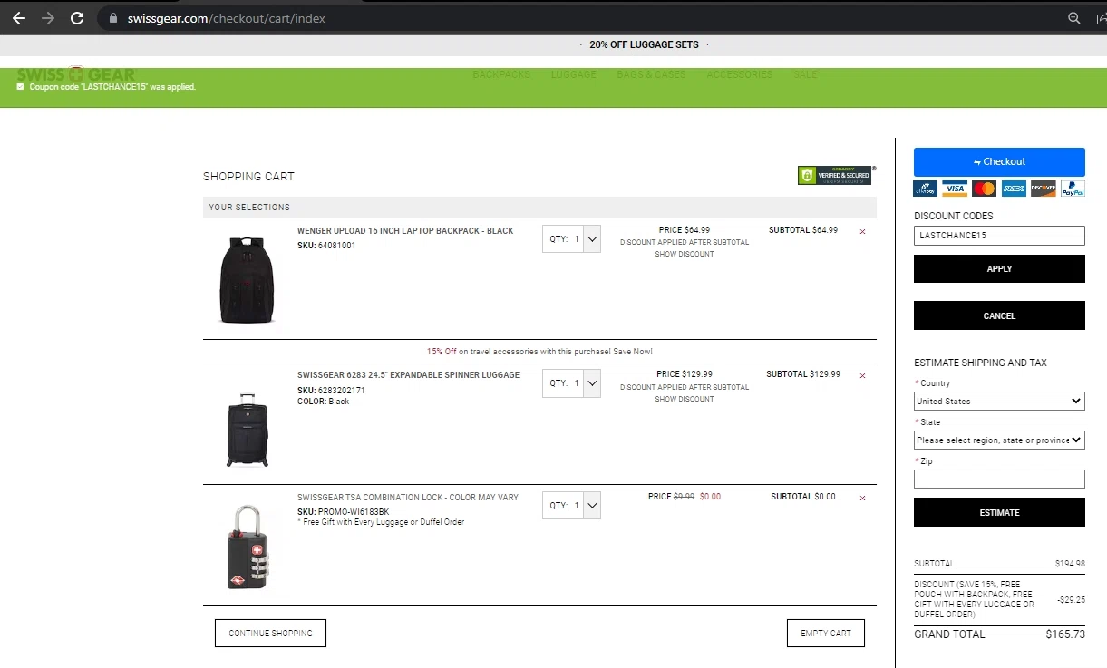The image size is (1107, 668).
Task: Cancel the applied discount code
Action: 999,315
